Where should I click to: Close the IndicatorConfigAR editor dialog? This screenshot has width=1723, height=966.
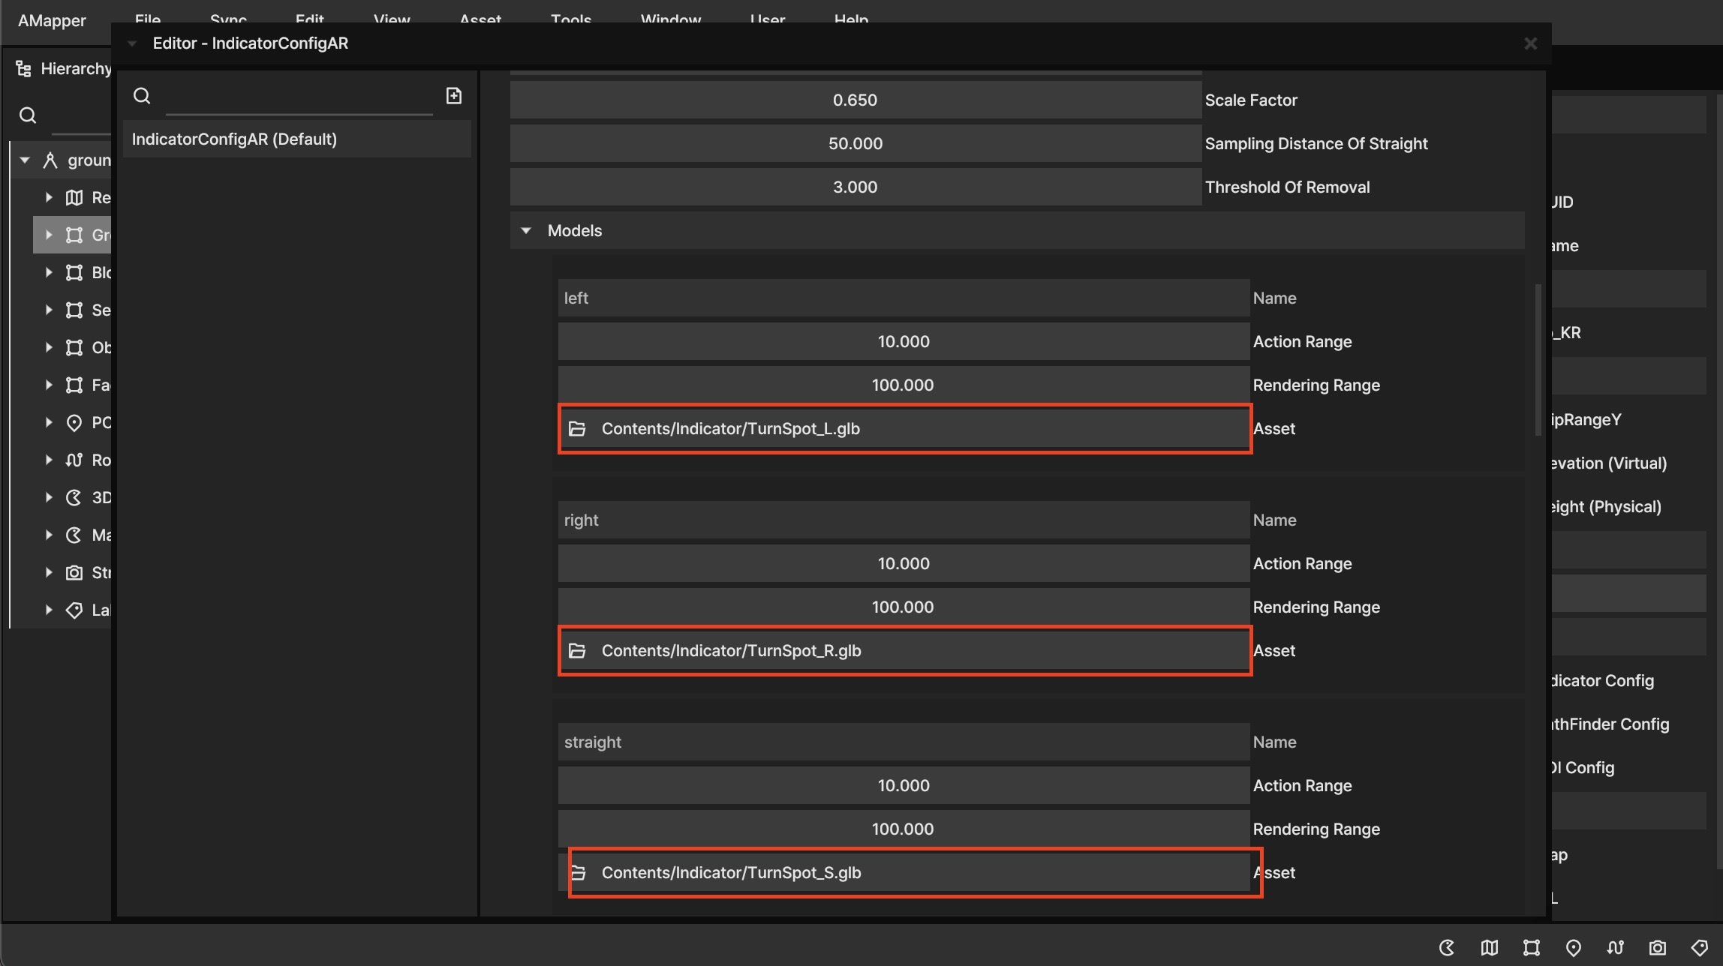pyautogui.click(x=1531, y=43)
